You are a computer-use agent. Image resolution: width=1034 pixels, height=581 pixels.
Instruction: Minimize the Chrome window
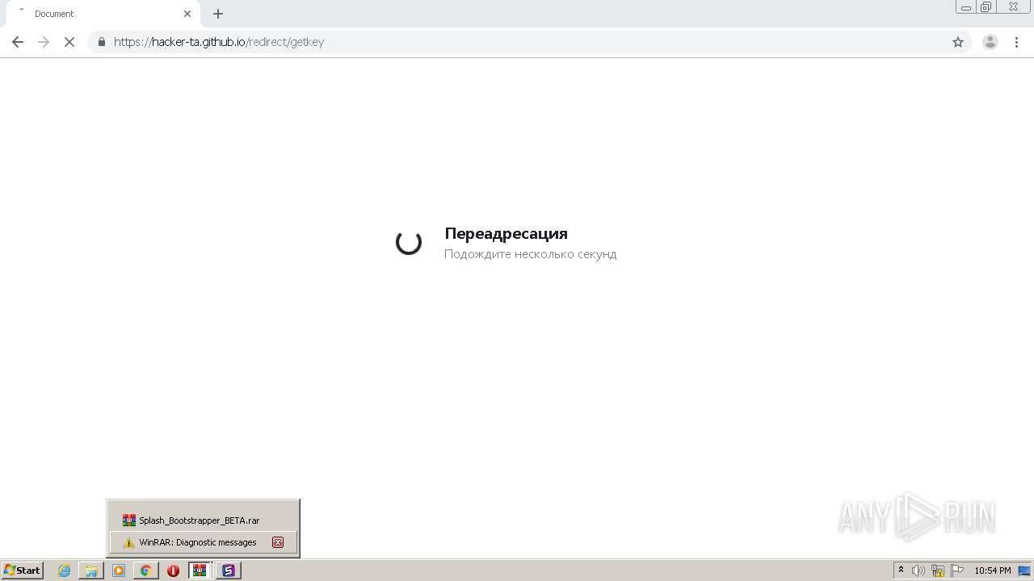[x=965, y=7]
